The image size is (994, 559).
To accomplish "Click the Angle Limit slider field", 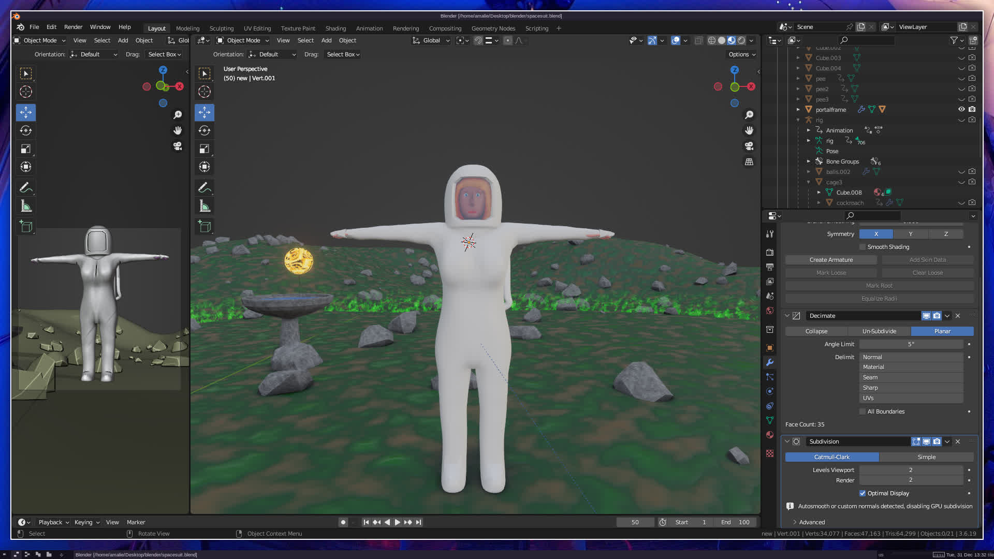I will tap(911, 344).
